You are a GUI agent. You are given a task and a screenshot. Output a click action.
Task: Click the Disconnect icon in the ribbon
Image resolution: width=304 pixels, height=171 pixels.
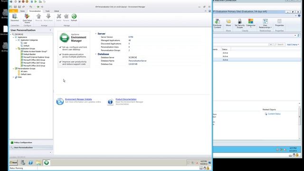click(15, 17)
